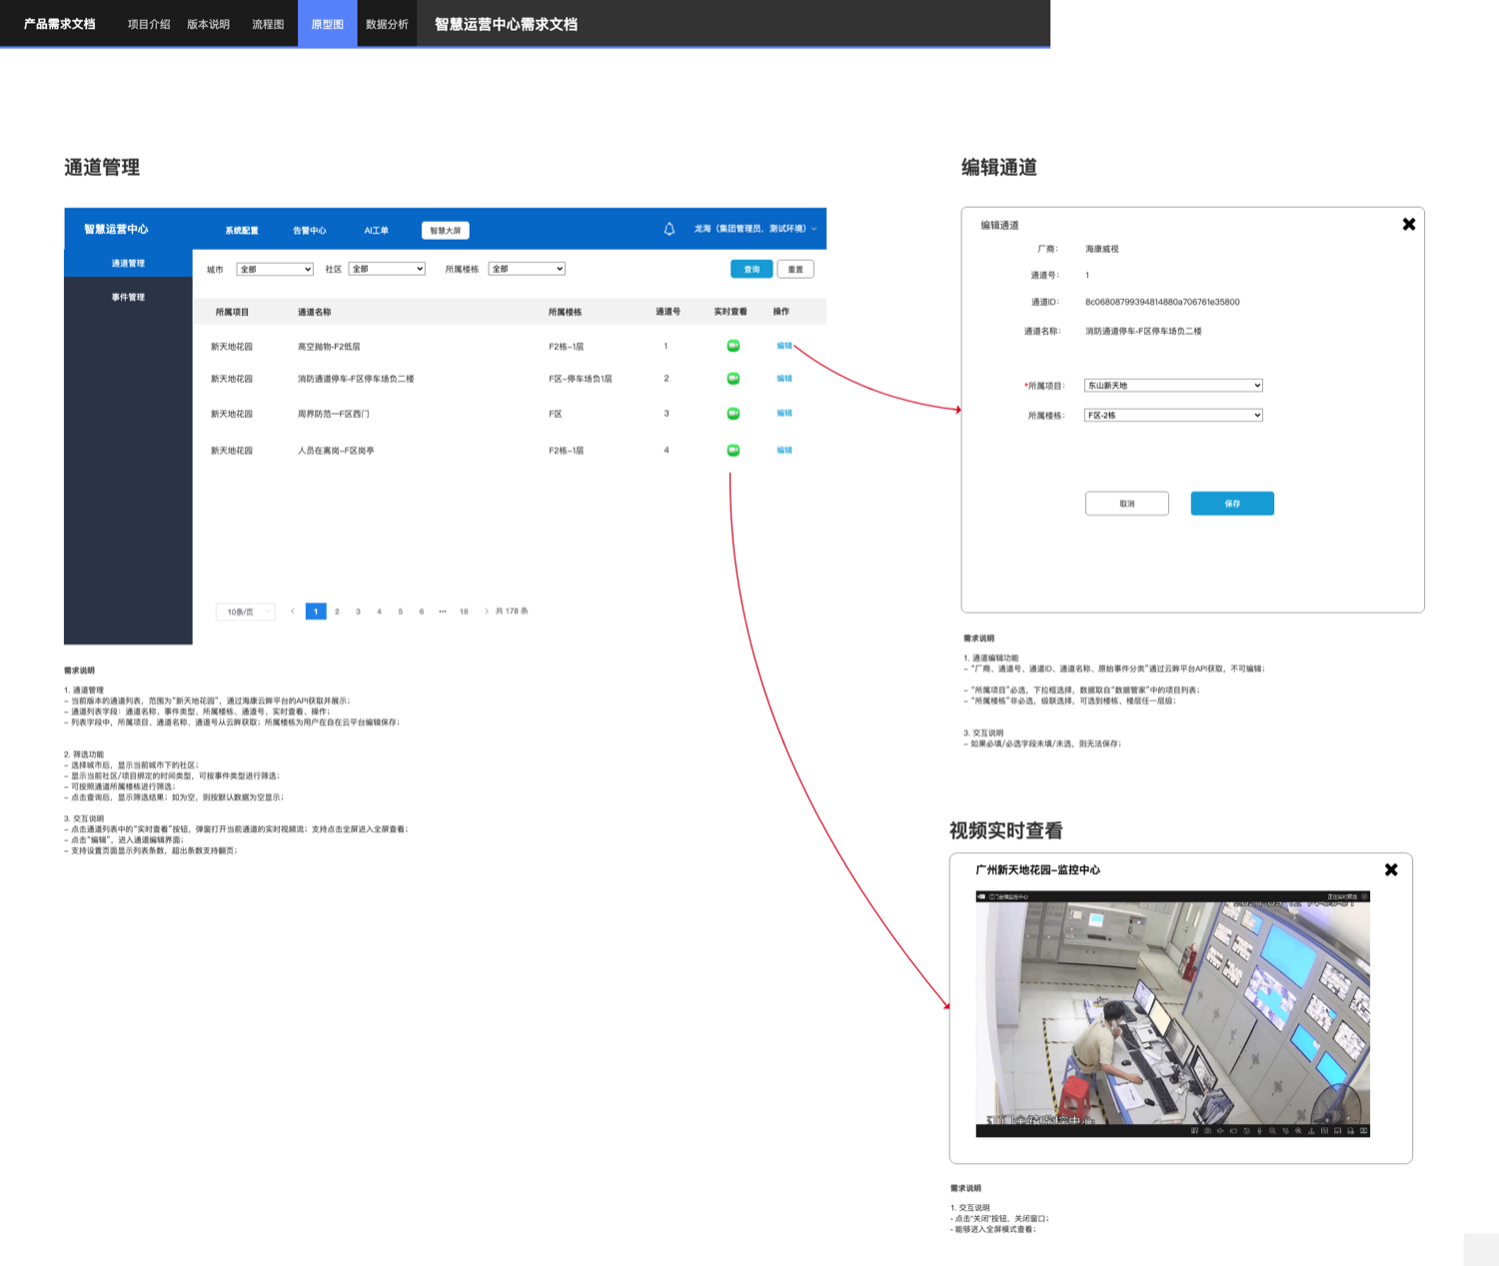This screenshot has width=1499, height=1266.
Task: Switch to 流程图 tab
Action: (268, 24)
